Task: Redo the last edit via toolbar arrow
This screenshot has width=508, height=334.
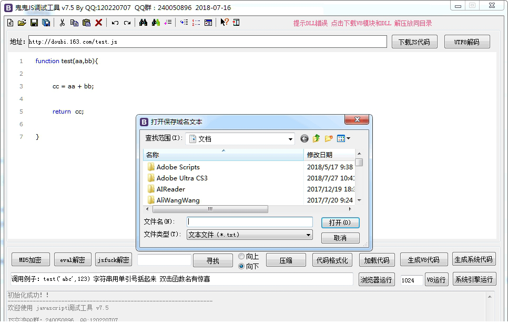Action: coord(126,22)
